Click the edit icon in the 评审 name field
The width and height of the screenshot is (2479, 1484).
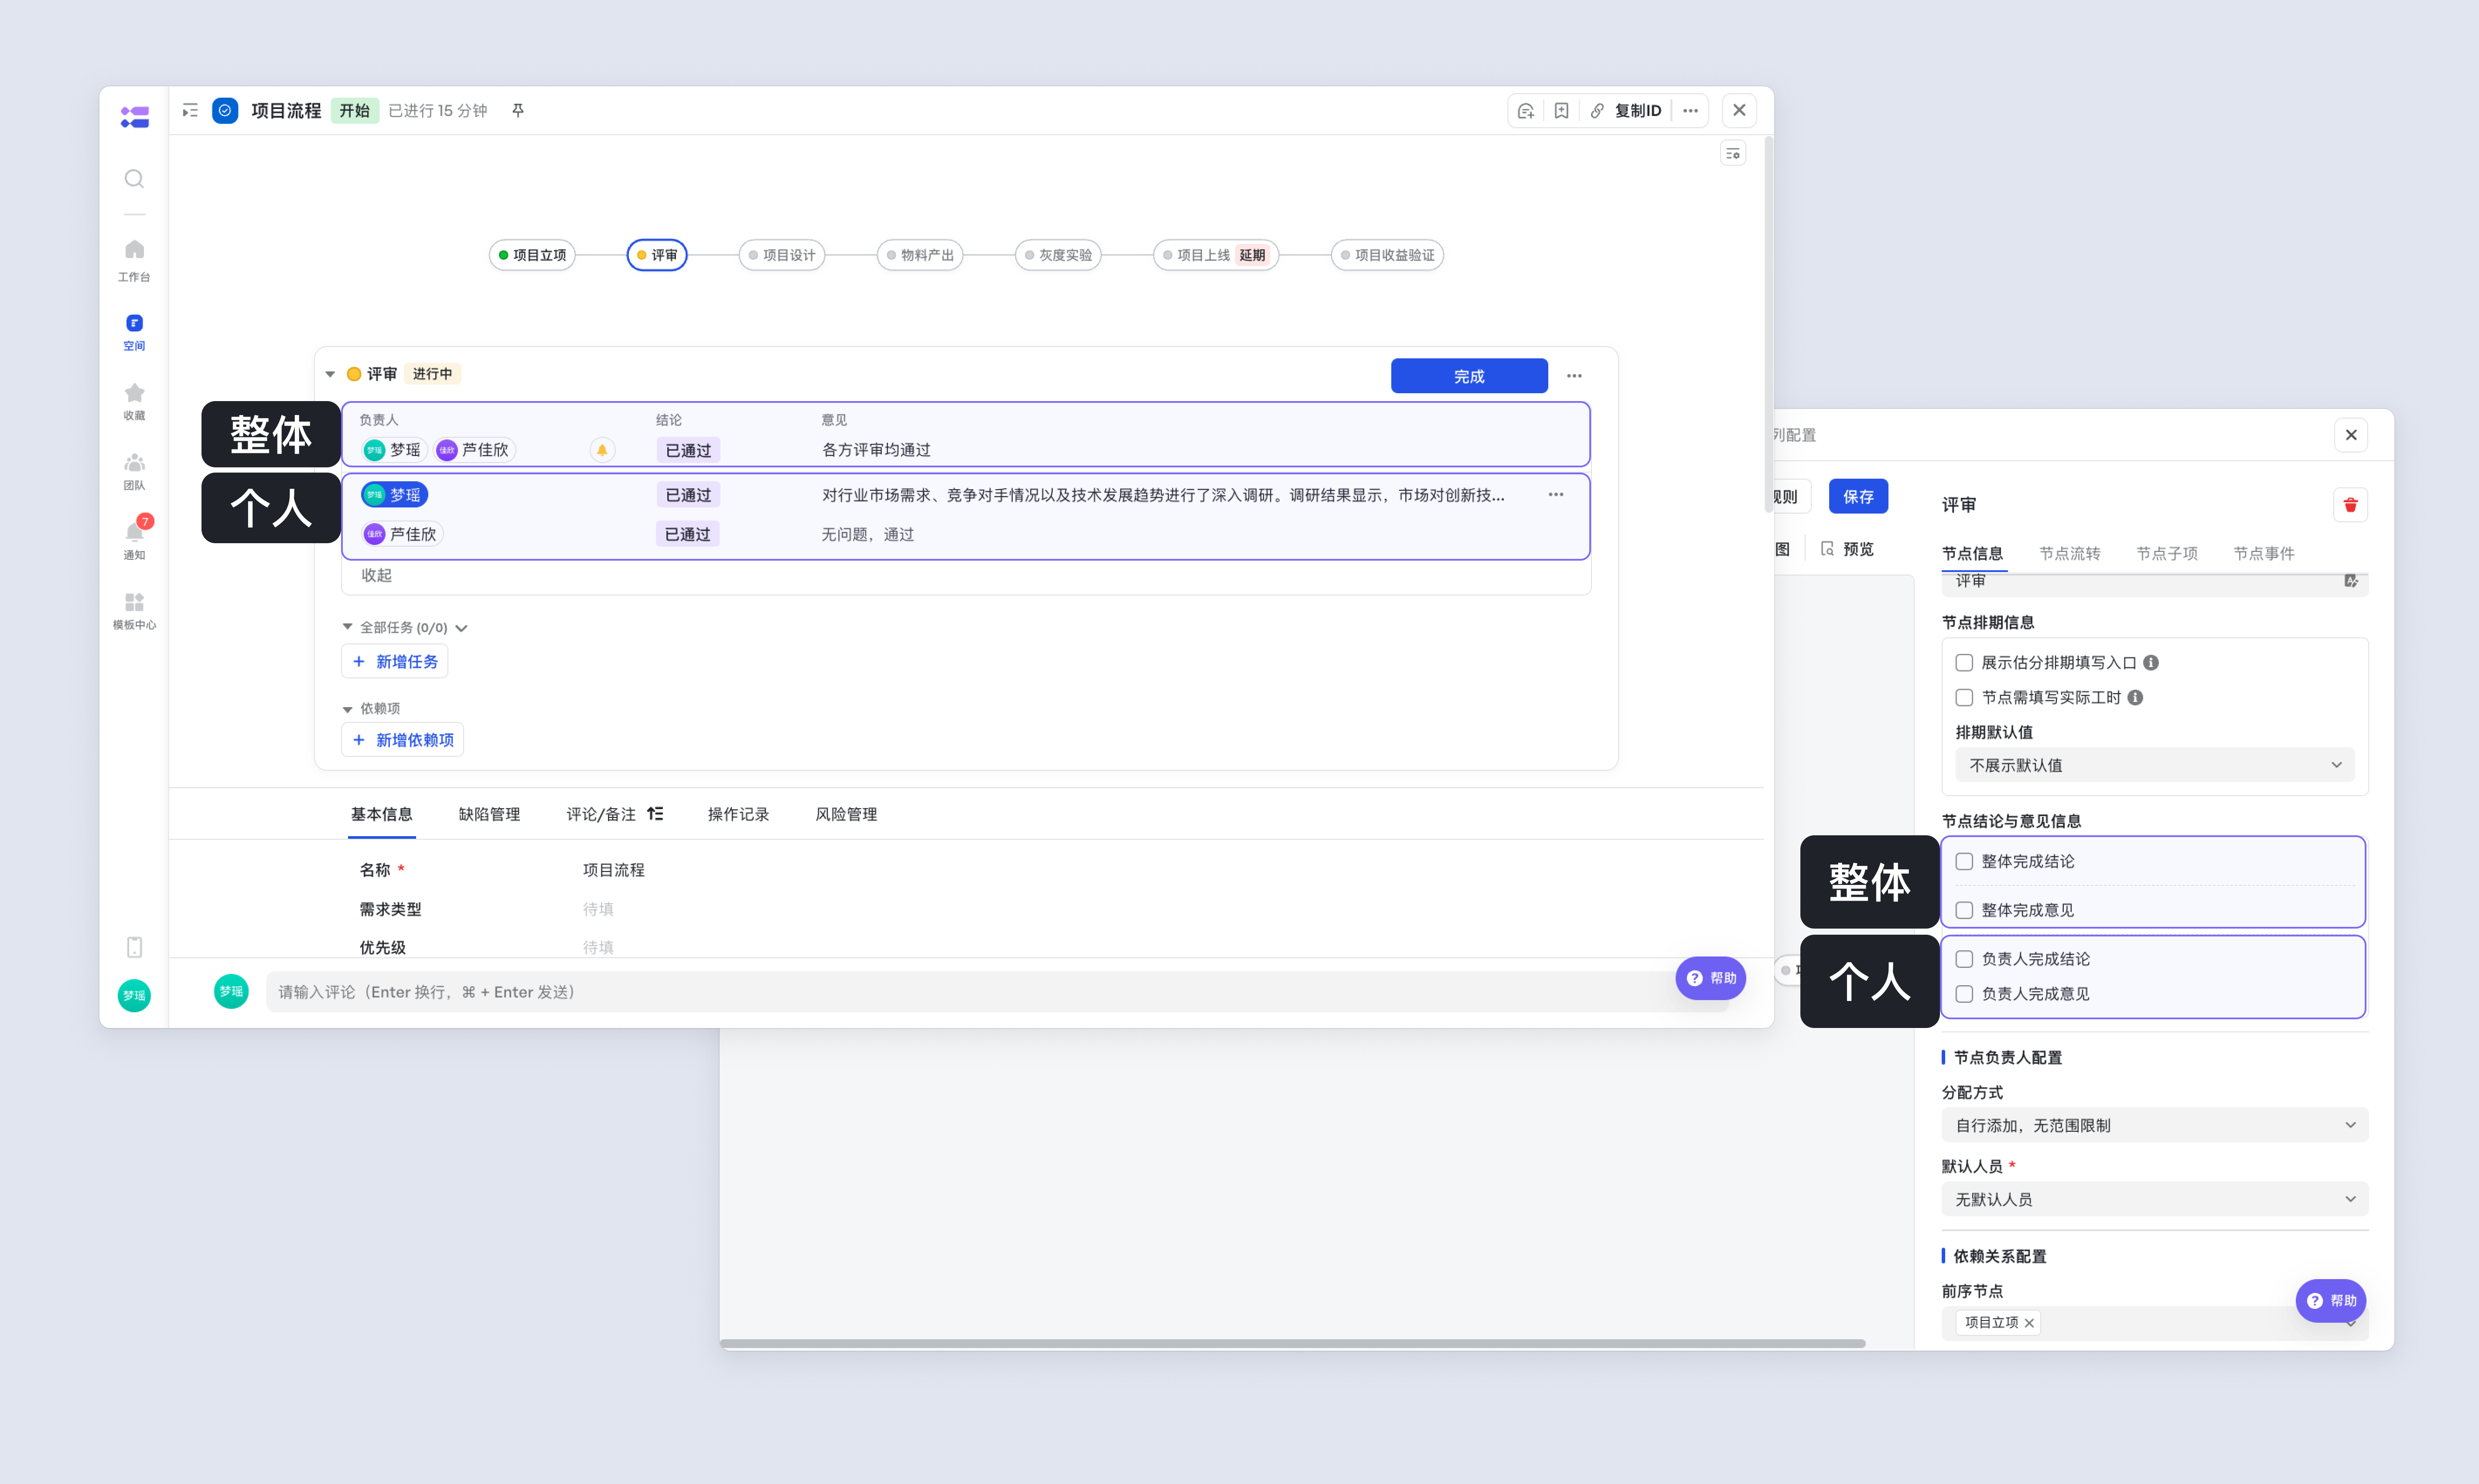2351,581
